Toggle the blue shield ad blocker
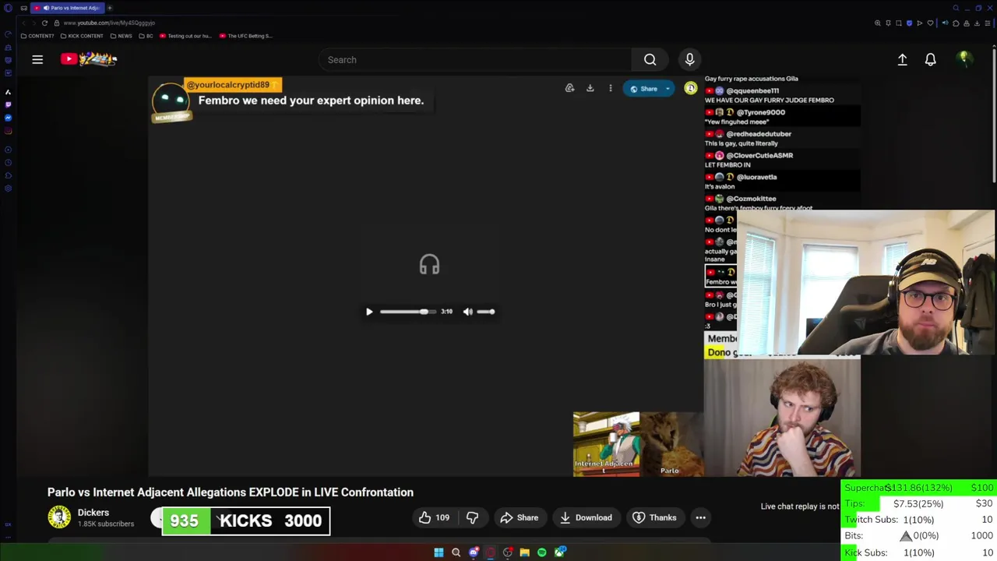Image resolution: width=997 pixels, height=561 pixels. [909, 23]
